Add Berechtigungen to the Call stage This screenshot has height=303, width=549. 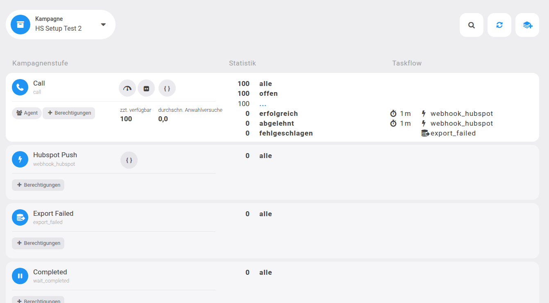coord(69,113)
